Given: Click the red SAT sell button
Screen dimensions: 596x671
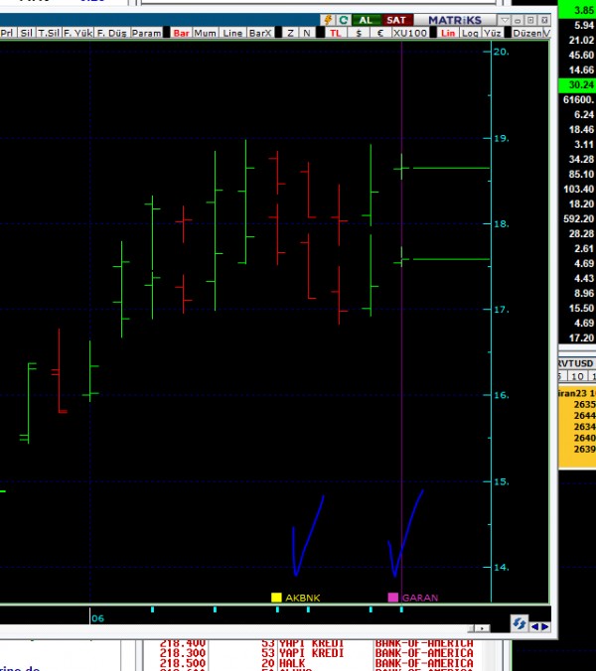Looking at the screenshot, I should [396, 20].
